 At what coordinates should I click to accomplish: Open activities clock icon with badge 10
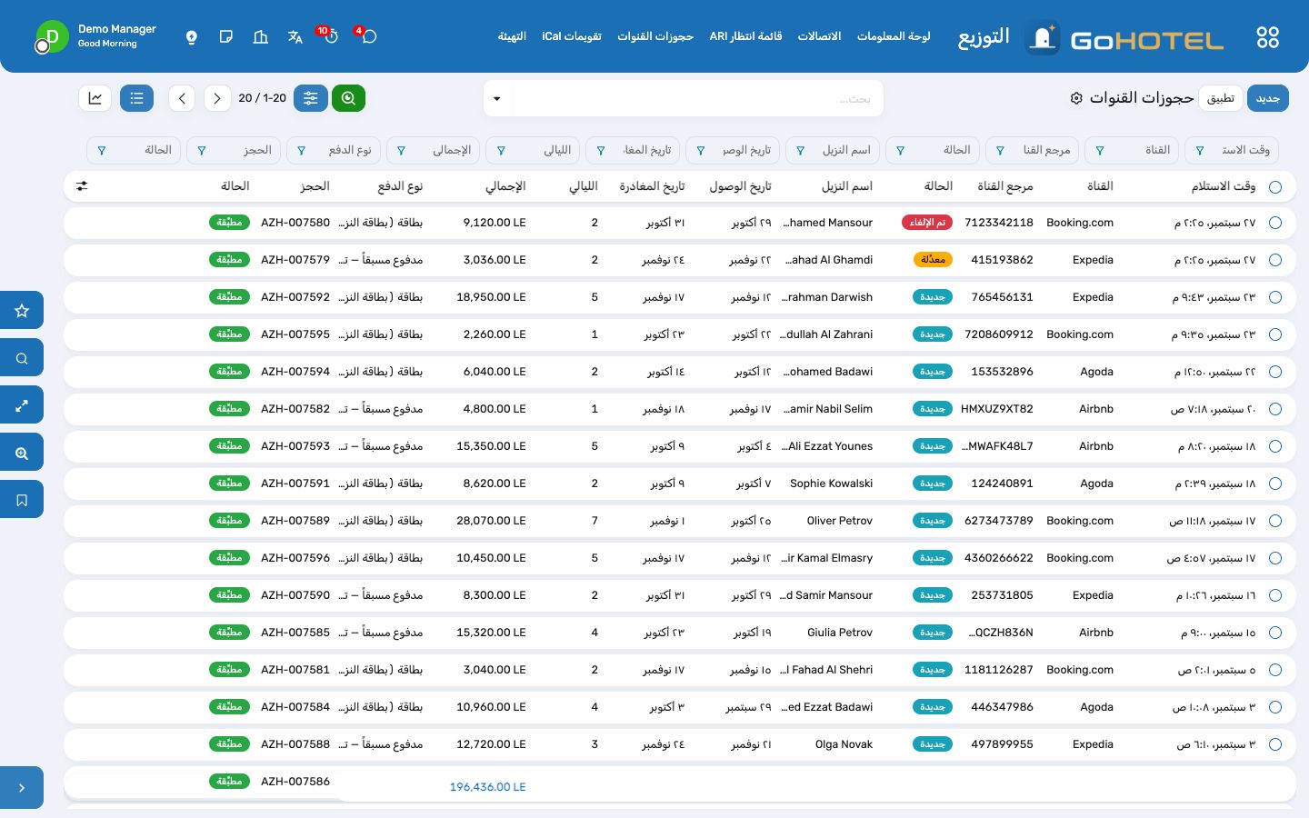331,36
